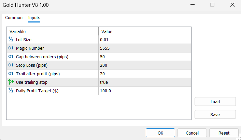Click the Stop Loss integer icon
This screenshot has width=241, height=140.
(11, 65)
